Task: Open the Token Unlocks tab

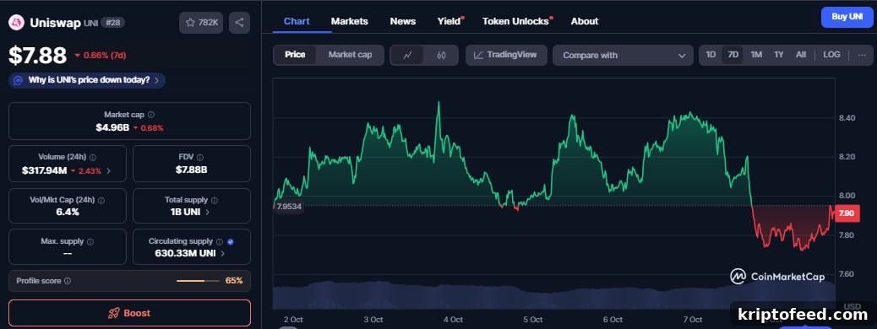Action: pos(516,21)
